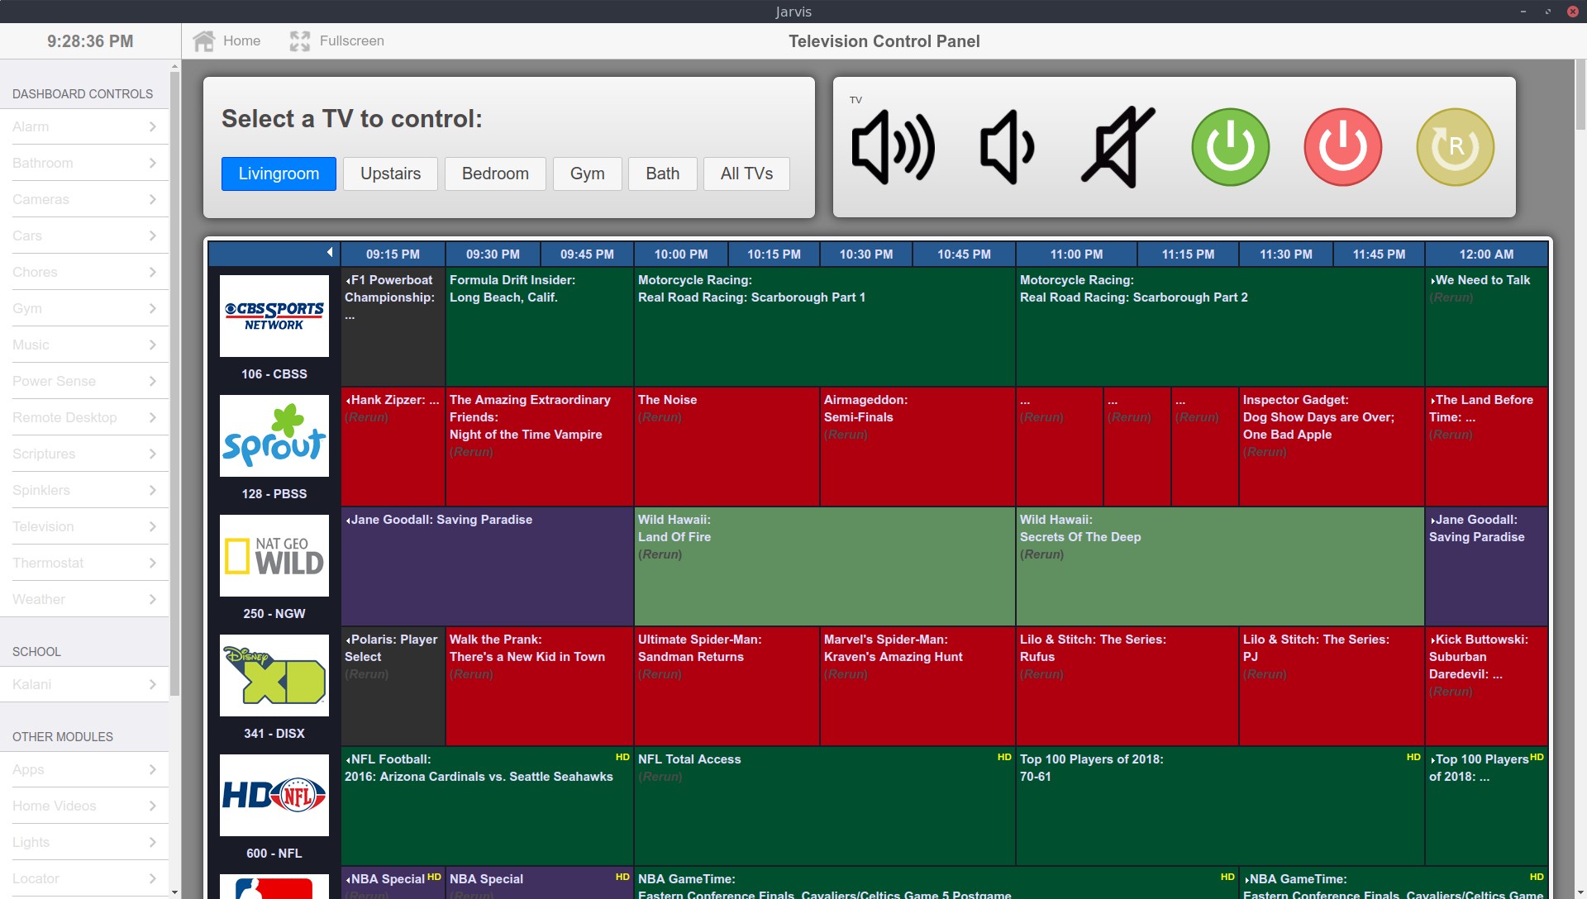
Task: Open the Music module in sidebar
Action: click(x=84, y=345)
